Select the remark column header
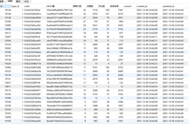 [130, 6]
